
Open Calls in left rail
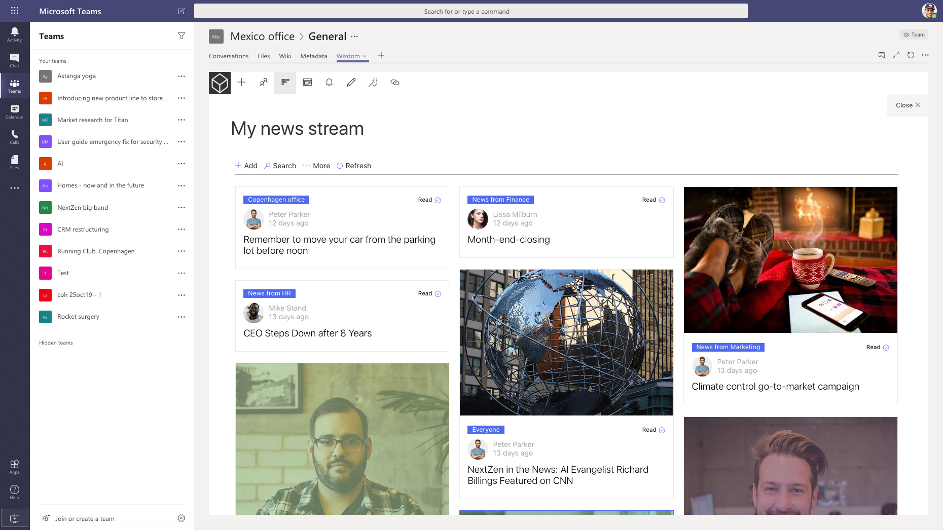tap(15, 137)
